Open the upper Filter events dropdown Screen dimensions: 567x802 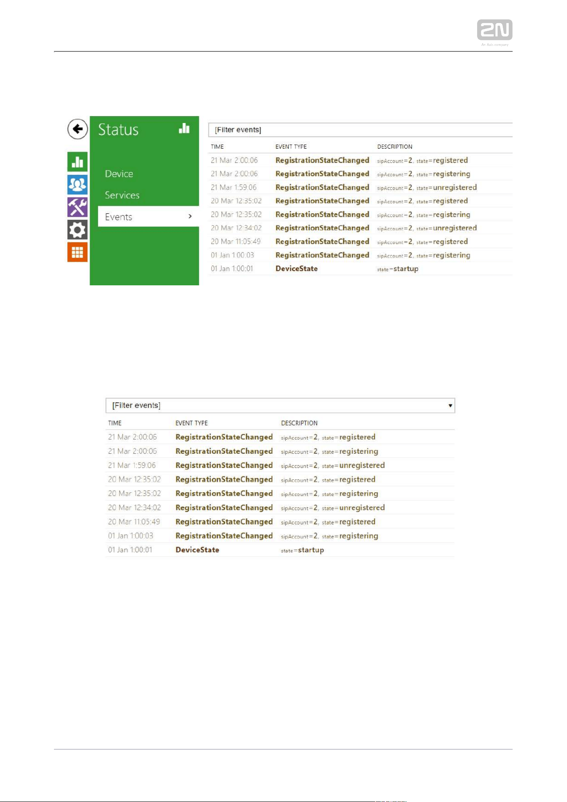tap(360, 130)
